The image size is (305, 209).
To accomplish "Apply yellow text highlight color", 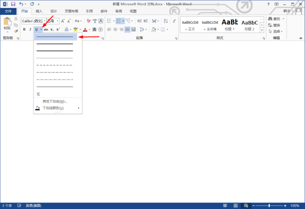I will click(76, 29).
